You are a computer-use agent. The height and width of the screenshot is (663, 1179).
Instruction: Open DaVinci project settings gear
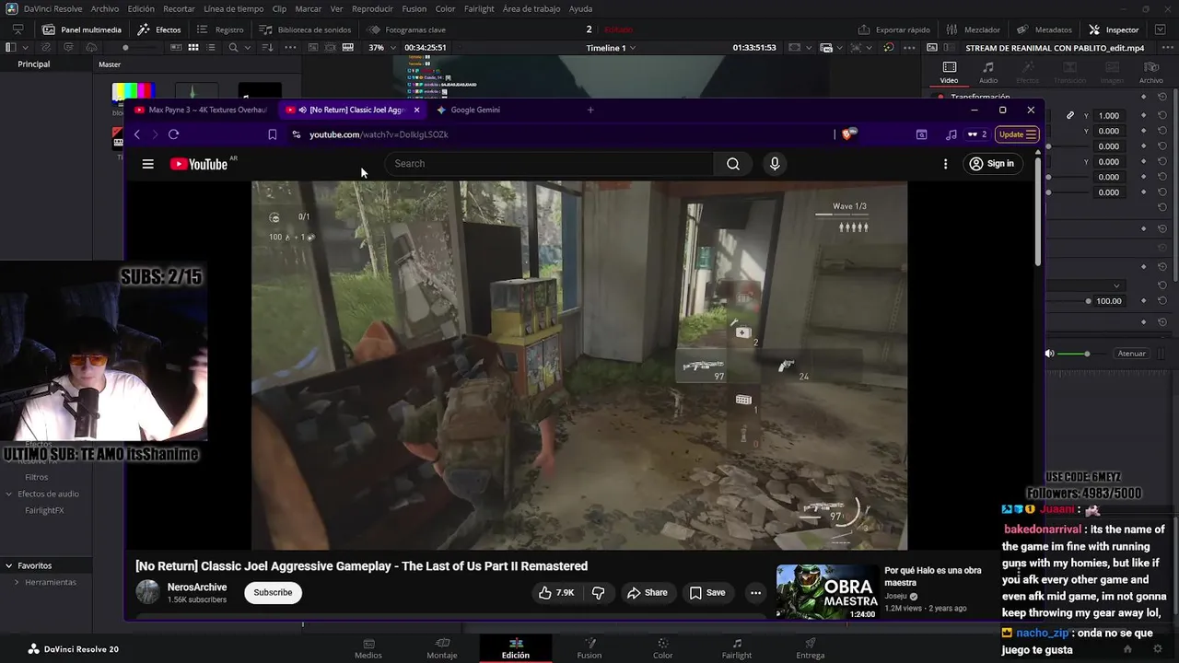point(1158,648)
